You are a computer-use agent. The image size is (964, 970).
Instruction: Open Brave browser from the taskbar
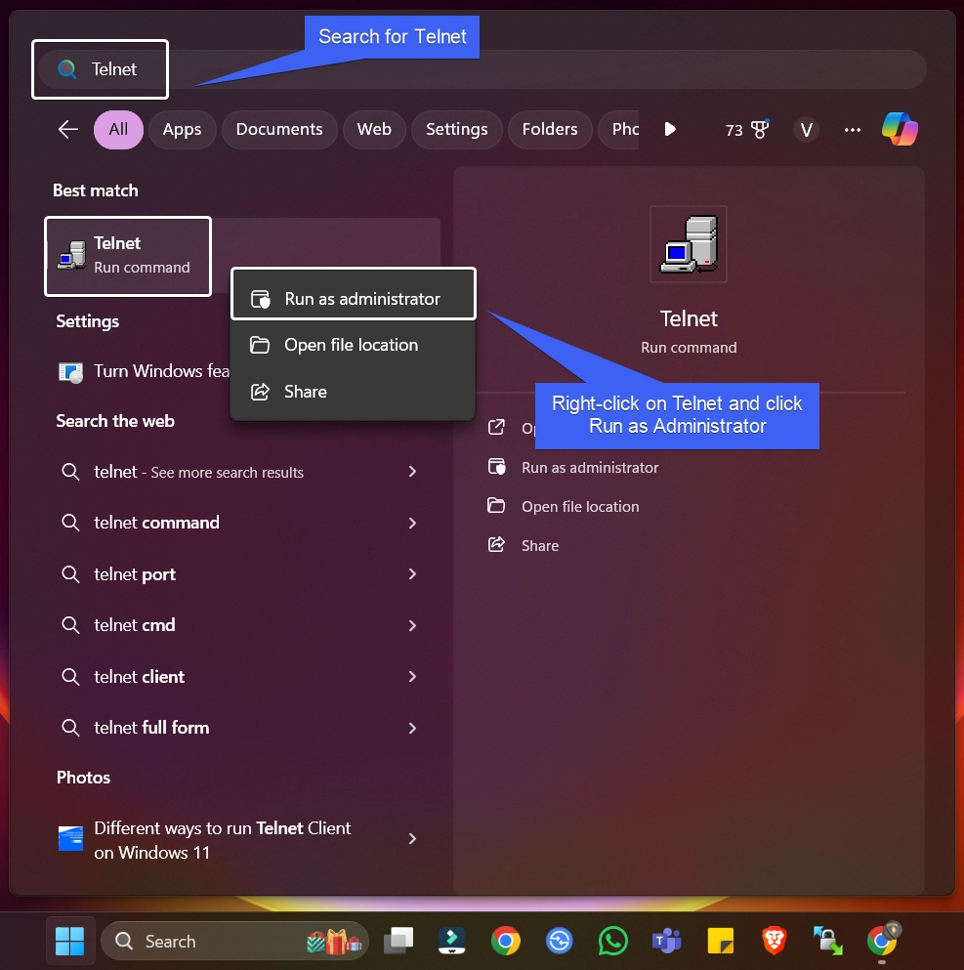[775, 941]
